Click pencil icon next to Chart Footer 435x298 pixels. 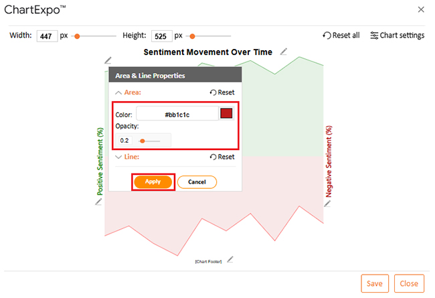point(230,259)
